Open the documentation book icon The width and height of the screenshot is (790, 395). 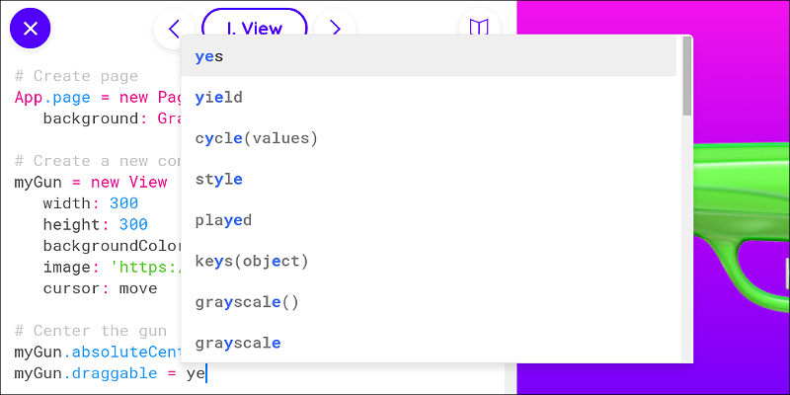[x=479, y=29]
